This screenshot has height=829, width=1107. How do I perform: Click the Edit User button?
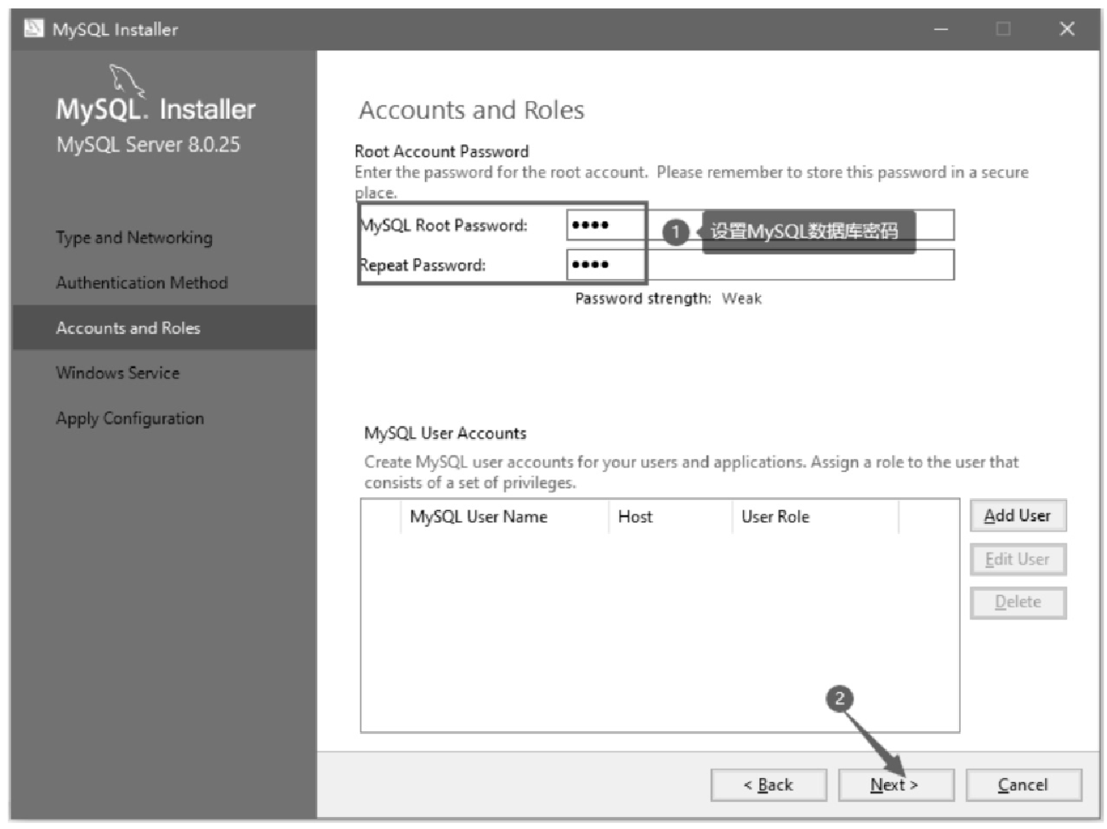1018,559
